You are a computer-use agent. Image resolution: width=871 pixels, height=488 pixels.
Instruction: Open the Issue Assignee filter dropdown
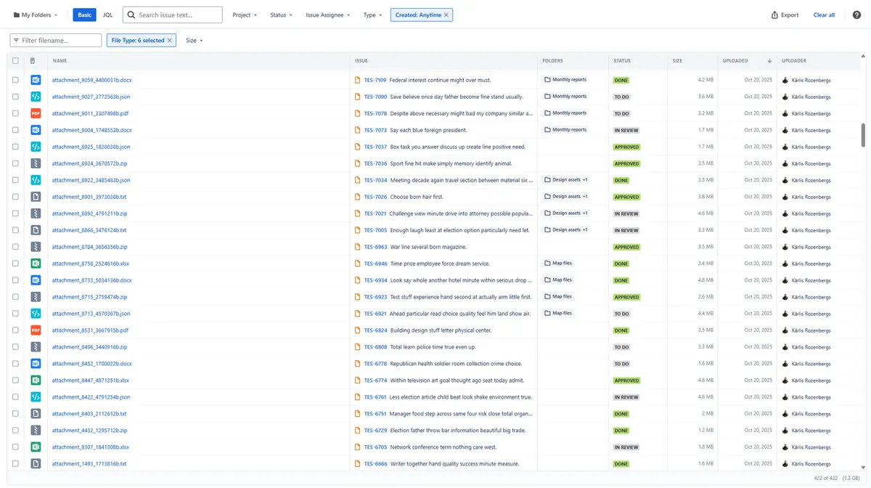pos(328,15)
